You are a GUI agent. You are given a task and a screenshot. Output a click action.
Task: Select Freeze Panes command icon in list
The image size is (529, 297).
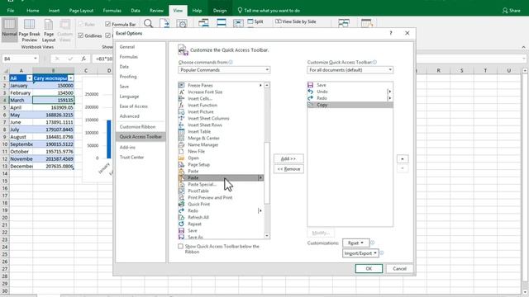click(x=181, y=85)
